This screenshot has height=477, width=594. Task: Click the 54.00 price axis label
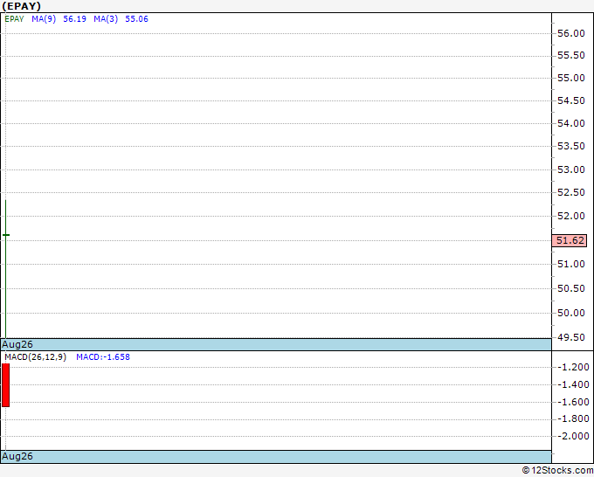[571, 123]
